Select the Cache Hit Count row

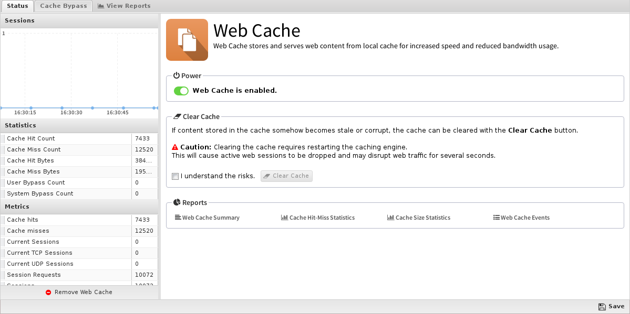pyautogui.click(x=79, y=138)
